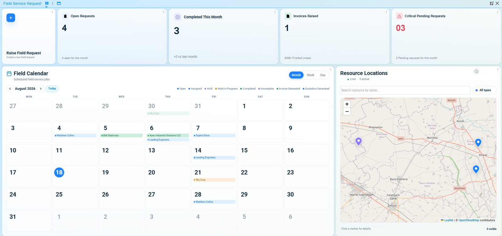Click the +2 vs last month text

[x=185, y=57]
